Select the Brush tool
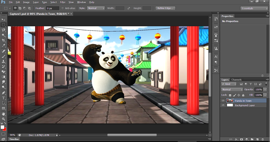Image resolution: width=270 pixels, height=142 pixels. tap(3, 56)
